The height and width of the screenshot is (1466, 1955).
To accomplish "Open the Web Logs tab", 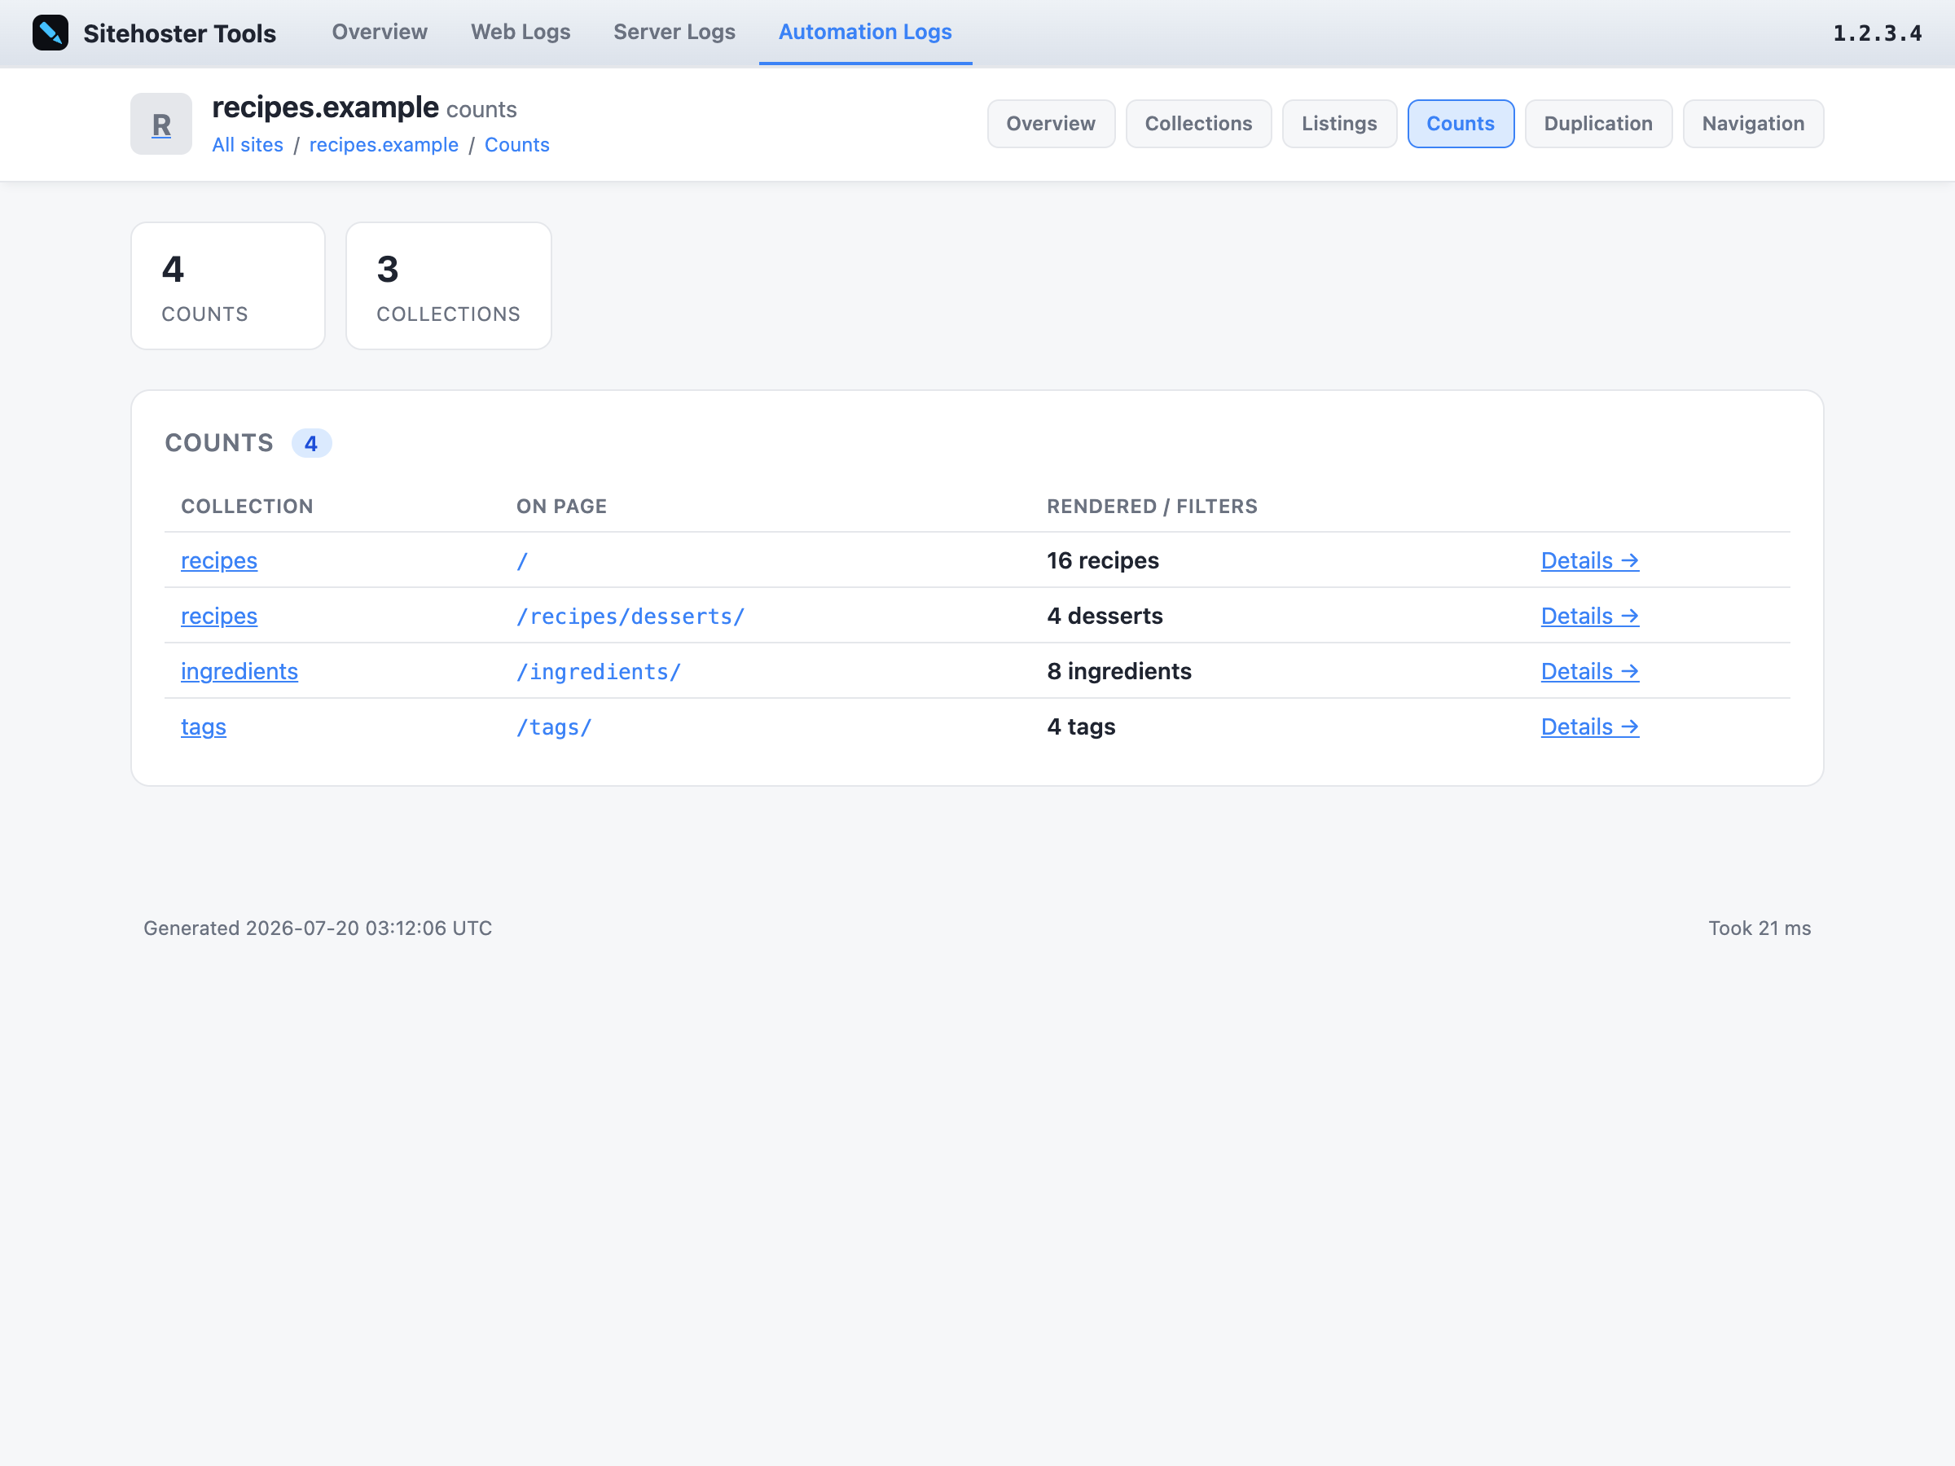I will 521,32.
